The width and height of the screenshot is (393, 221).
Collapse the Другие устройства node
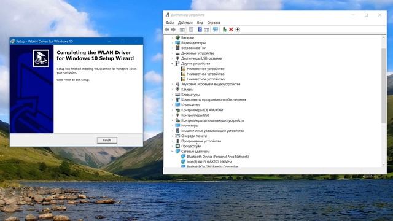(x=172, y=64)
